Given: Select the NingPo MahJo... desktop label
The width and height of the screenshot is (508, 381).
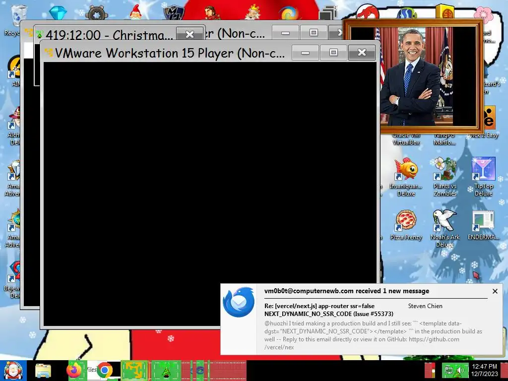Looking at the screenshot, I should (444, 139).
